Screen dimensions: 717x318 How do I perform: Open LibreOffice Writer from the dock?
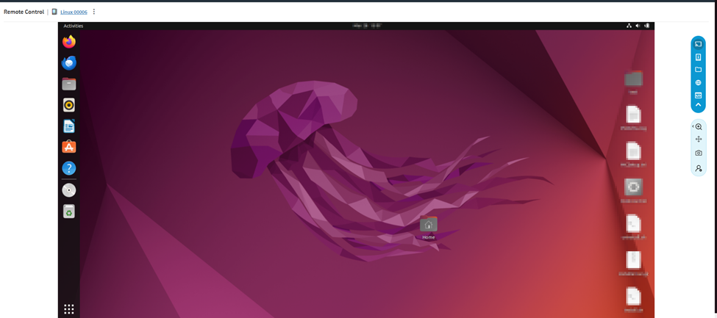[69, 126]
